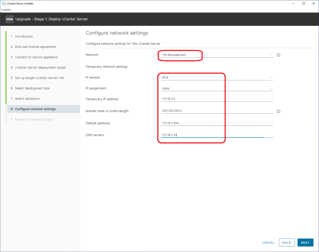
Task: Click the info icon beside Subnet mask field
Action: tap(279, 111)
